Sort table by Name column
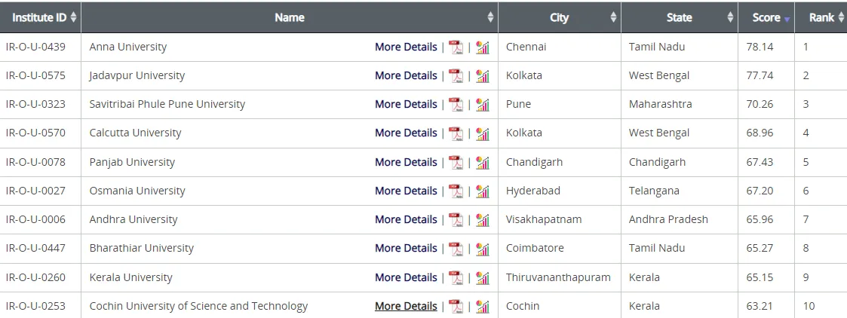 [290, 17]
